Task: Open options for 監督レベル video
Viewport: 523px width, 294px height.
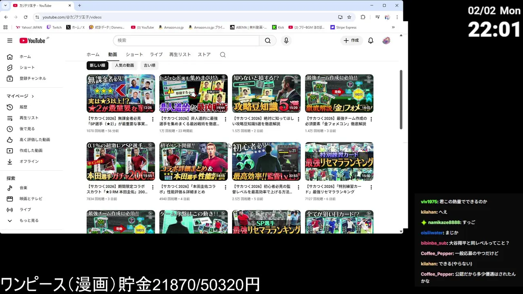Action: pos(298,187)
